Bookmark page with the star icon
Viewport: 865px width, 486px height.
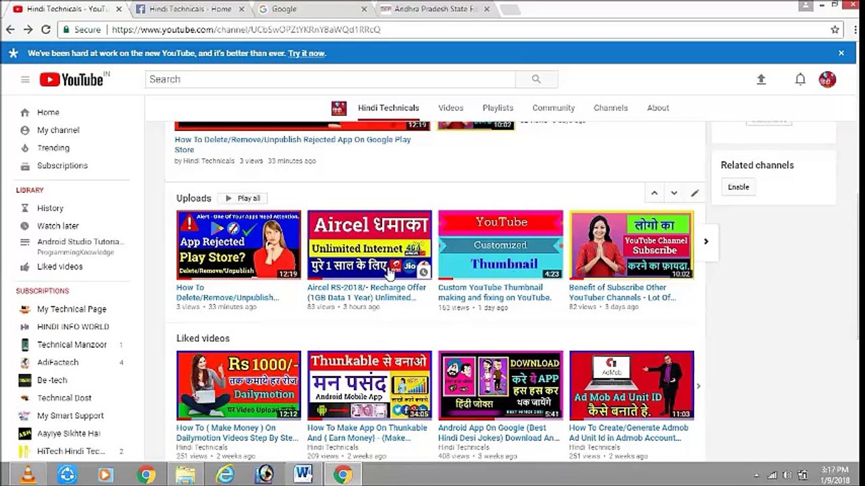835,30
